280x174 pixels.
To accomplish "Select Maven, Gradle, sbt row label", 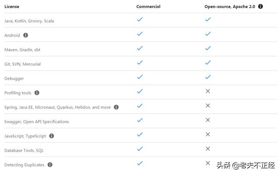I will pyautogui.click(x=22, y=50).
